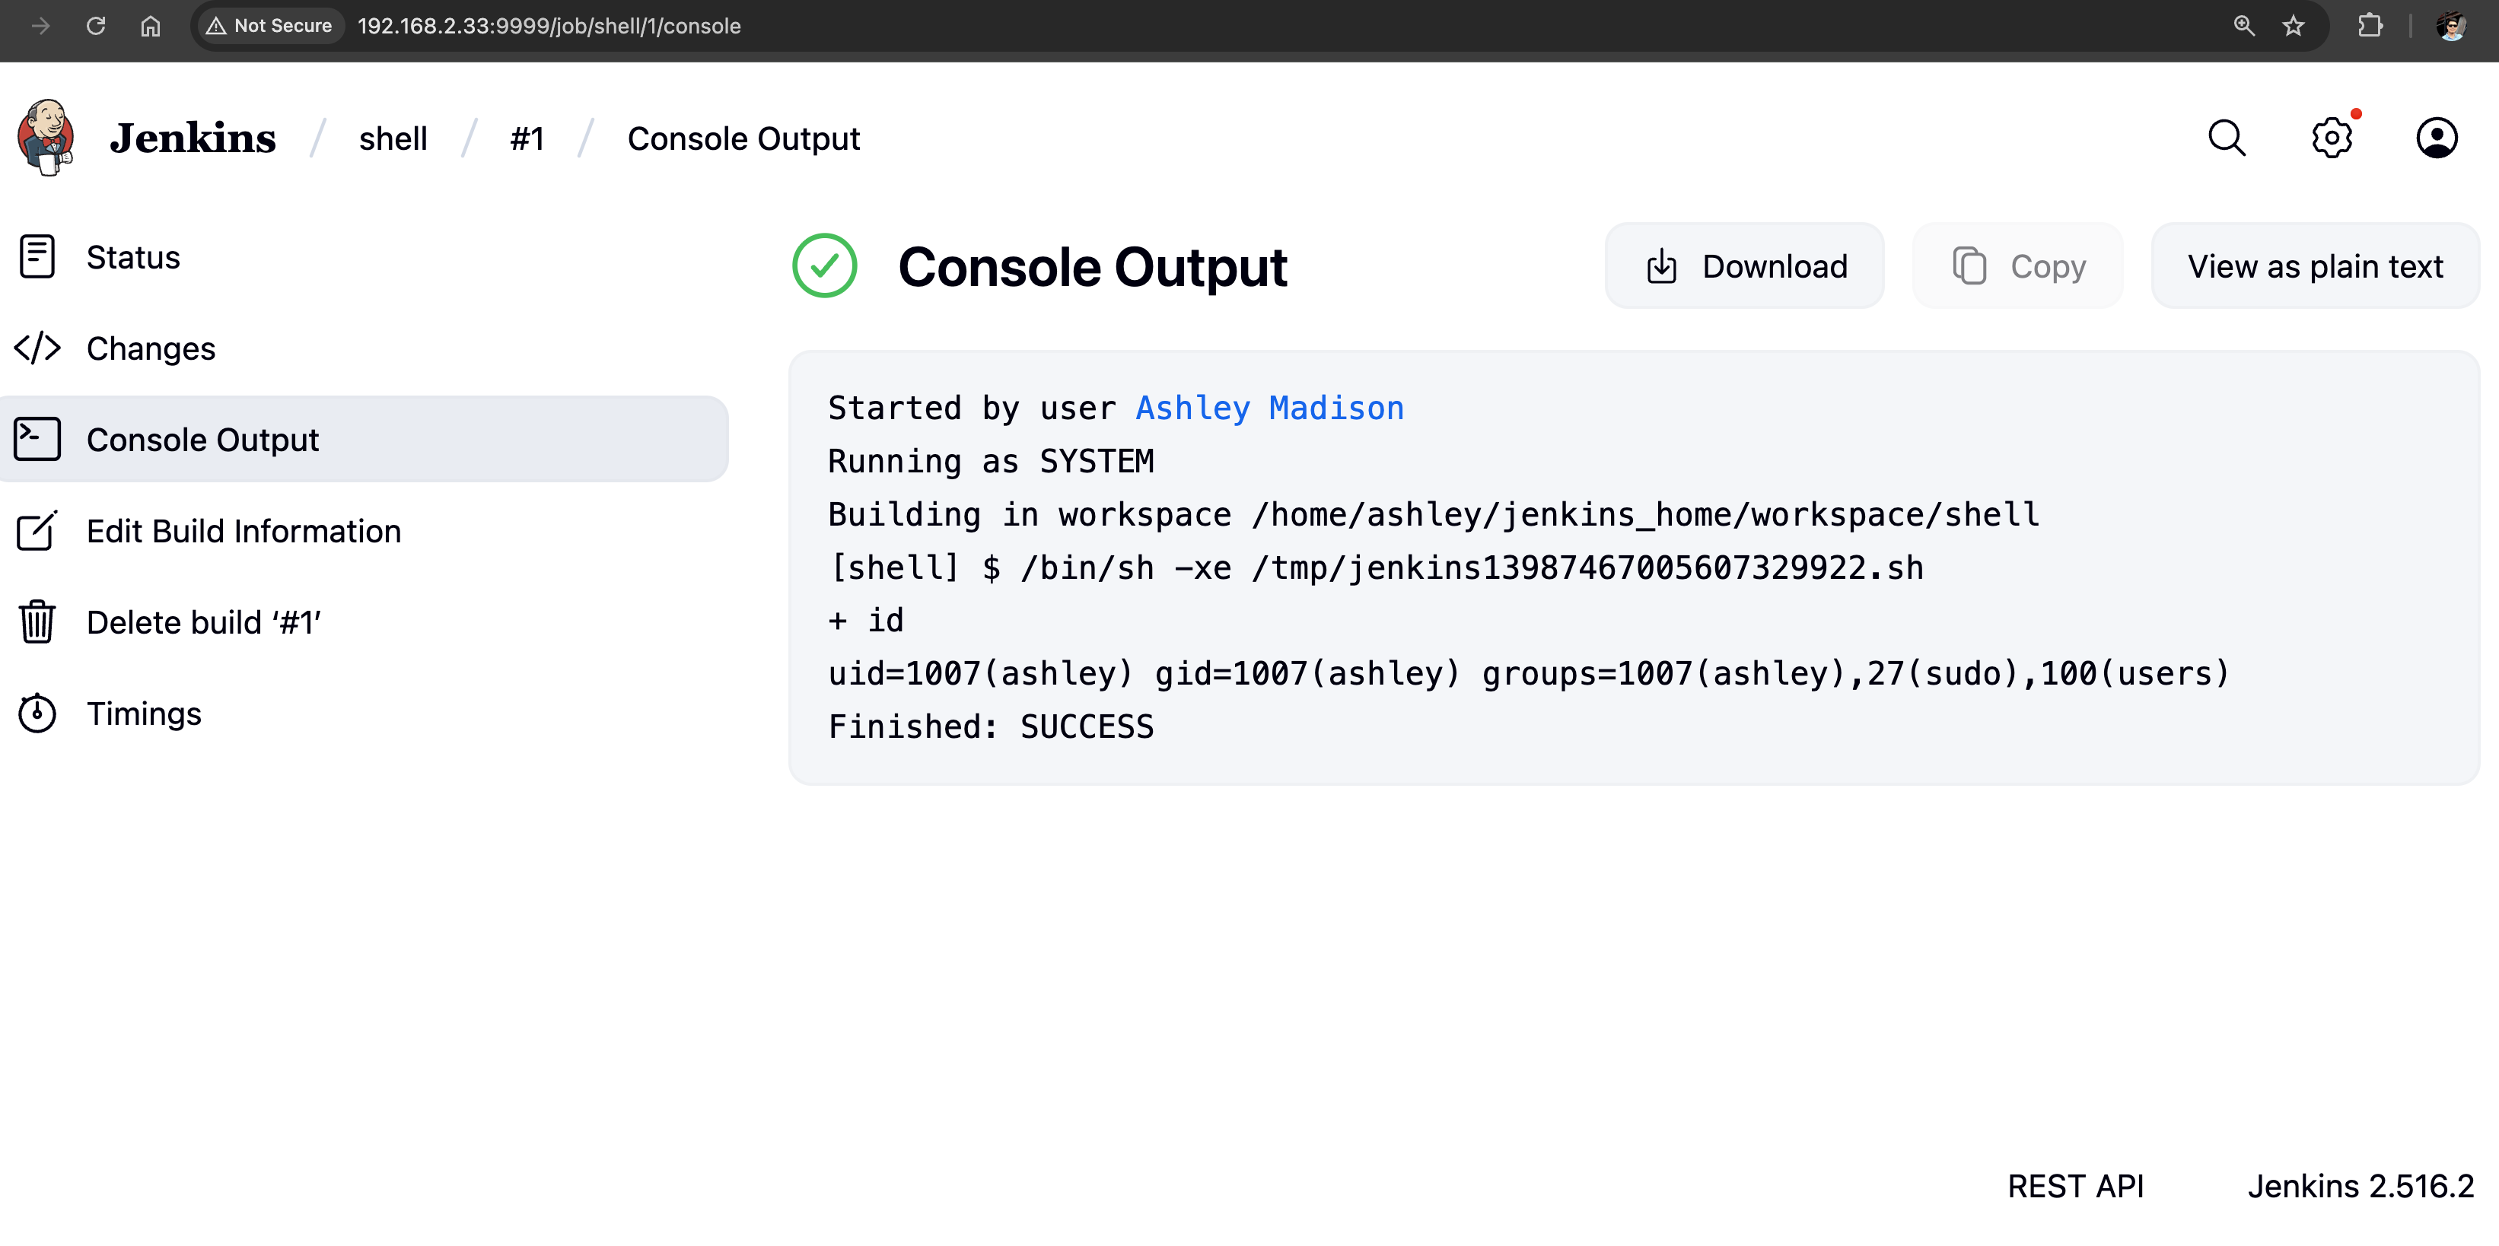Viewport: 2499px width, 1246px height.
Task: Download the console output
Action: (x=1744, y=267)
